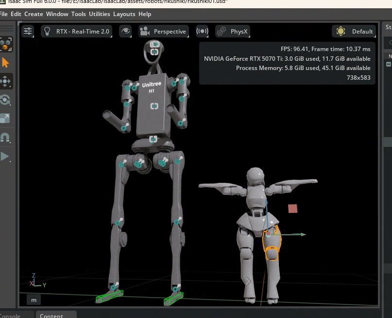Click the Process Memory statistics line
This screenshot has width=392, height=318.
[303, 68]
